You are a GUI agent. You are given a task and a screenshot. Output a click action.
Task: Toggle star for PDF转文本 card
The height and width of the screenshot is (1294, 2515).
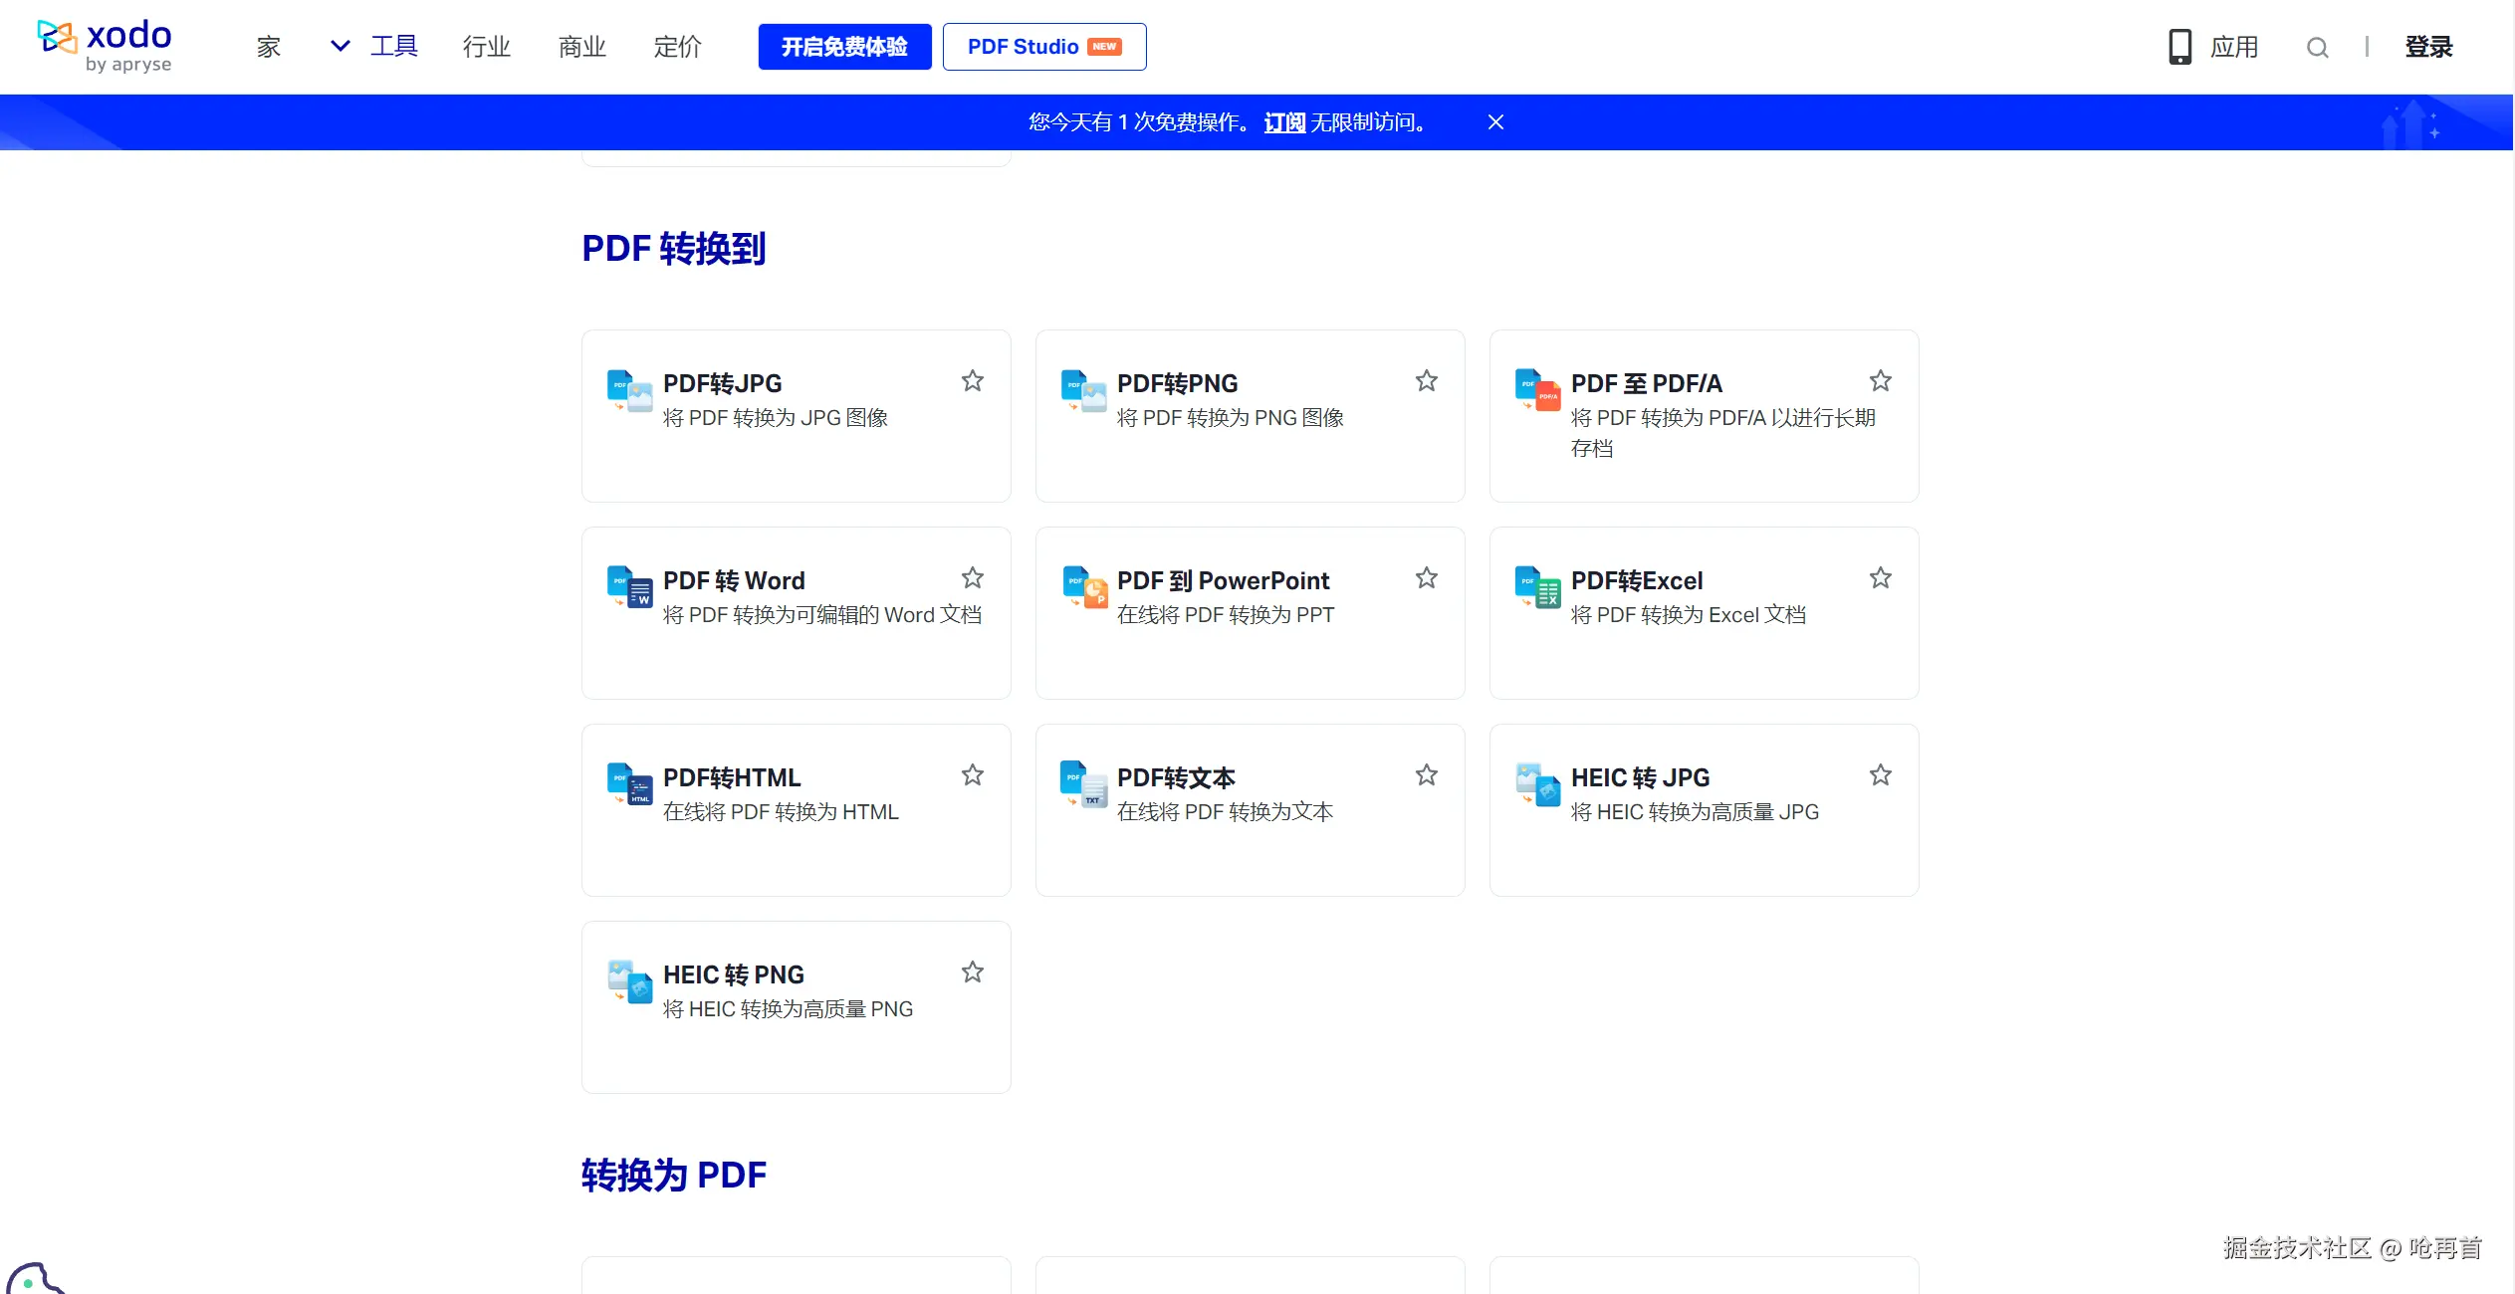(x=1426, y=774)
